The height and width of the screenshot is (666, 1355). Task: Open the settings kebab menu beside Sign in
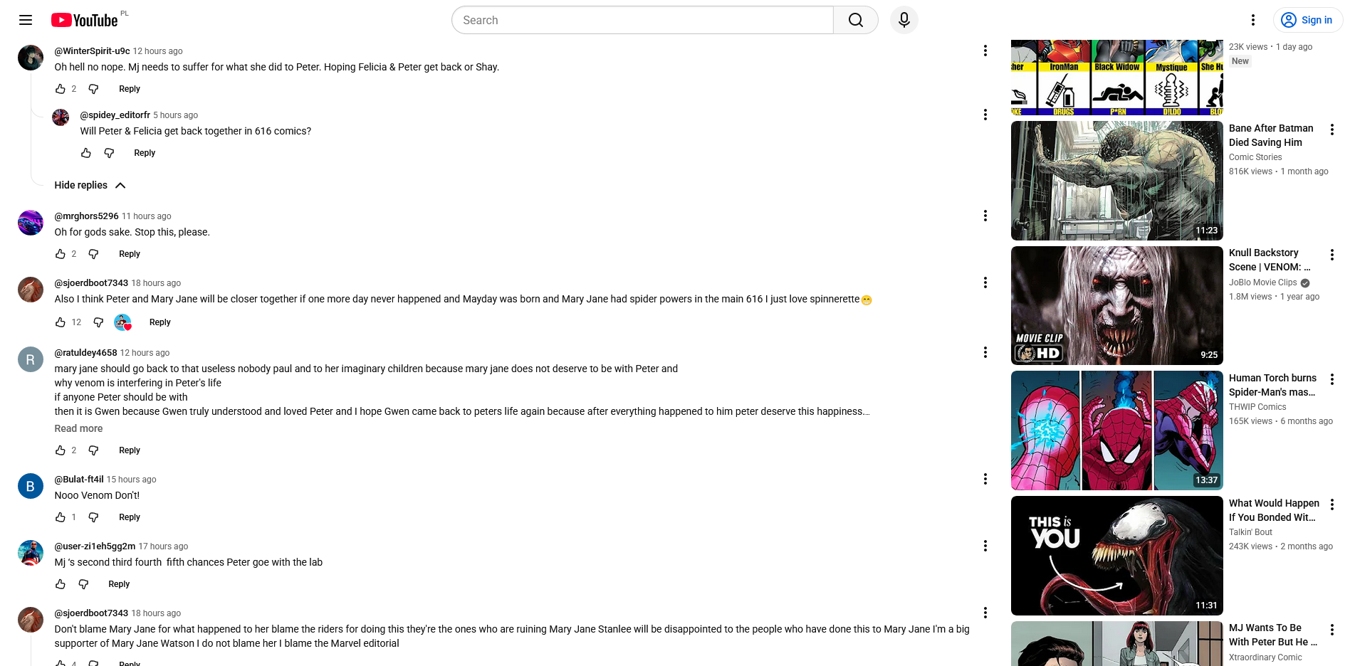tap(1253, 20)
